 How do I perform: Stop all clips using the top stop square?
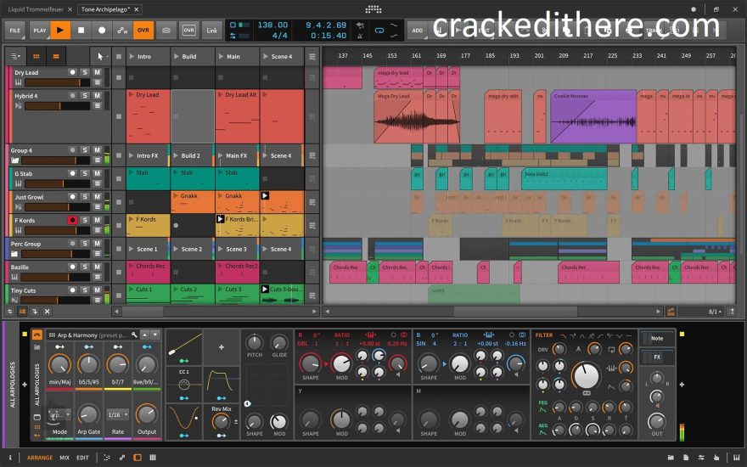coord(119,56)
